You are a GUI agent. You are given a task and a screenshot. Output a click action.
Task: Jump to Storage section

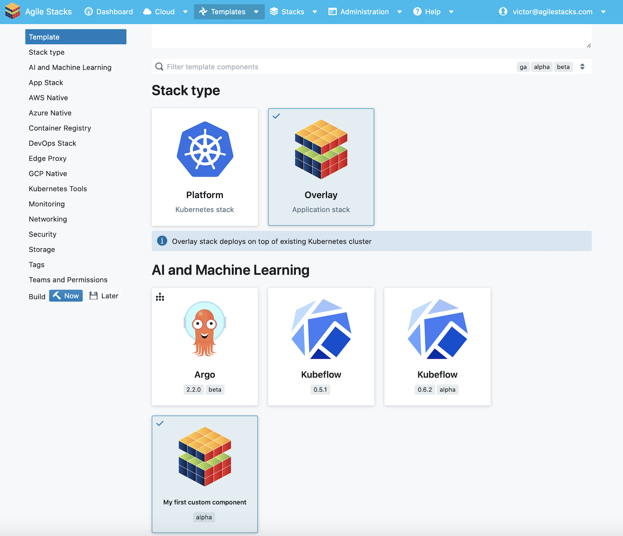pyautogui.click(x=42, y=250)
